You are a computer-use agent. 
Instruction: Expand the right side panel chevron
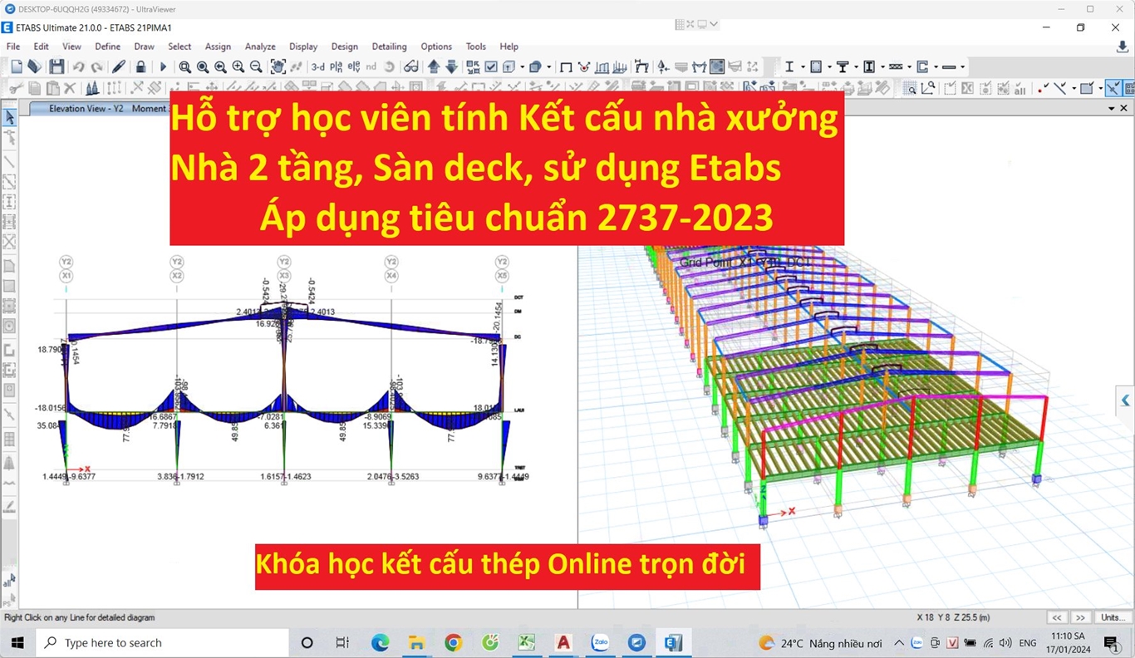point(1126,401)
